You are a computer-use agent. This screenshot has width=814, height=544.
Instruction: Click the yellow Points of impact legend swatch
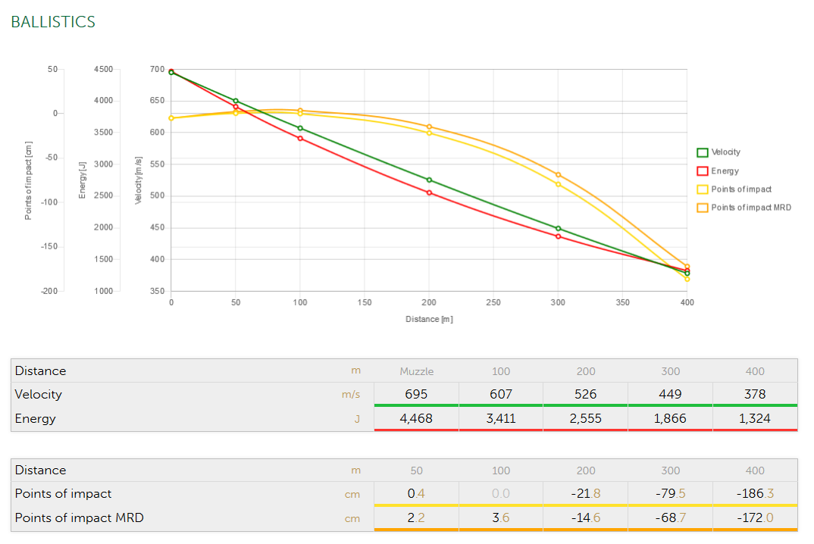[x=702, y=189]
